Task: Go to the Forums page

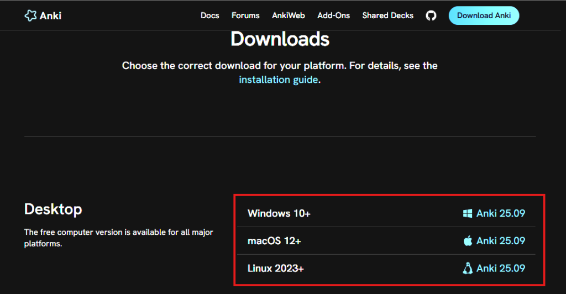Action: [x=245, y=15]
